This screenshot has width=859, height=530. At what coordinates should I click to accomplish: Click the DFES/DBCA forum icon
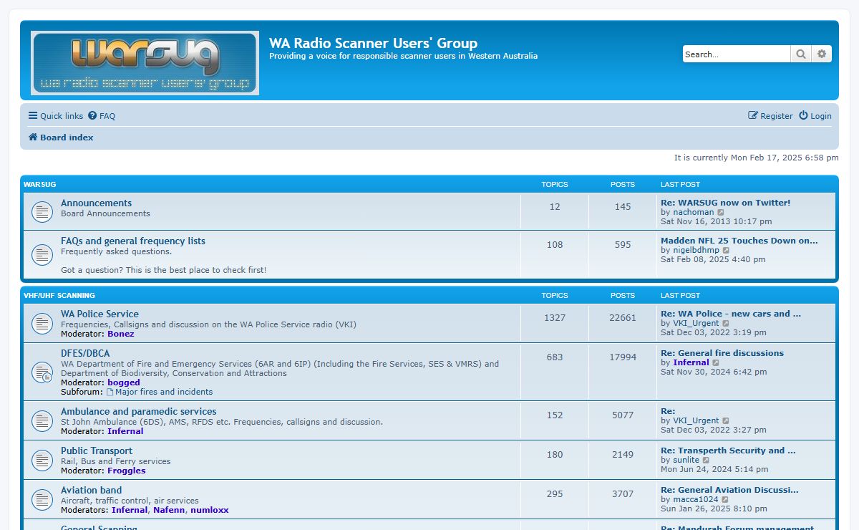(x=42, y=372)
